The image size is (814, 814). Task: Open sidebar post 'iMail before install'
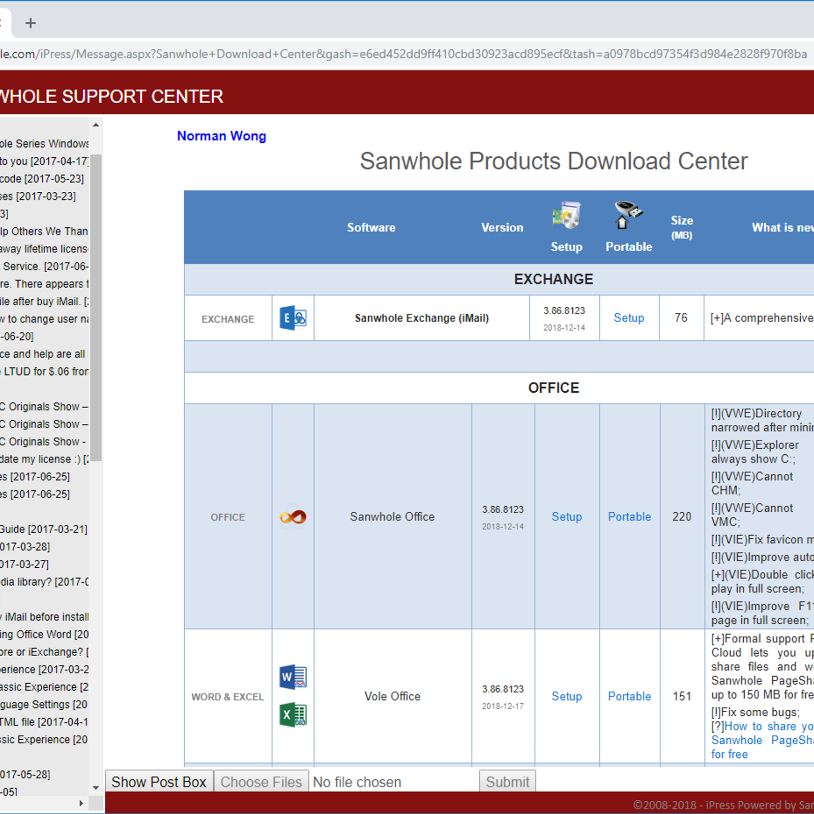44,617
